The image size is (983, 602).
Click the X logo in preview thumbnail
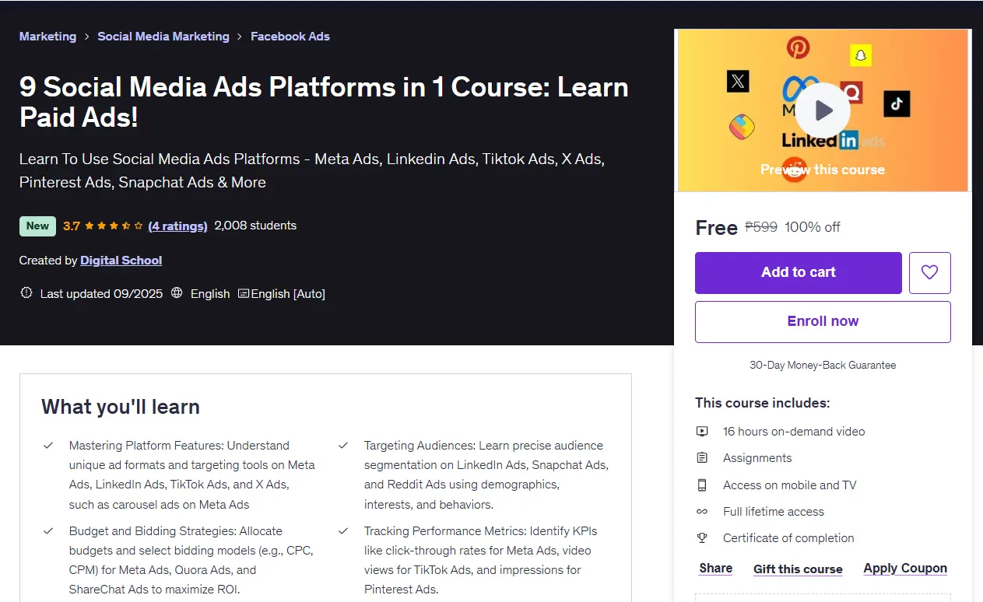click(x=738, y=81)
